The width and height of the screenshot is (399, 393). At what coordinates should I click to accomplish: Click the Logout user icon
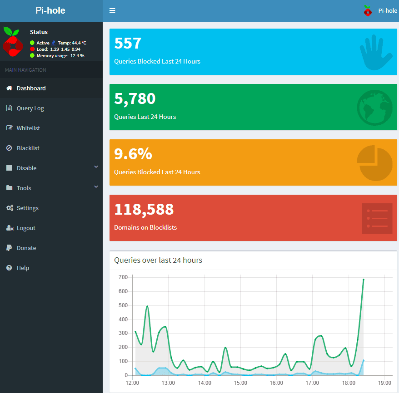(10, 228)
